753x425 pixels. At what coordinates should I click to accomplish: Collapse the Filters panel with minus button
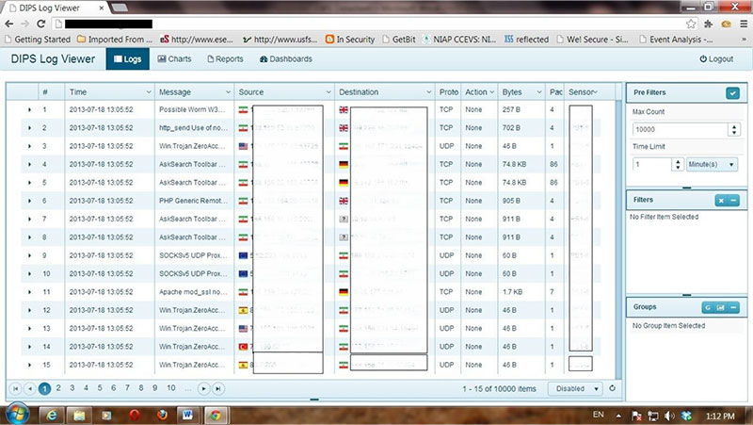tap(733, 201)
